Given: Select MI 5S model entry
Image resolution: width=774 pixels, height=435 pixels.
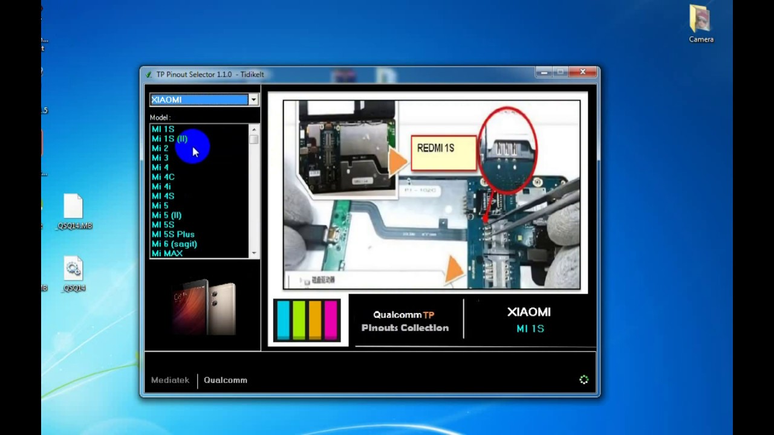Looking at the screenshot, I should tap(163, 225).
